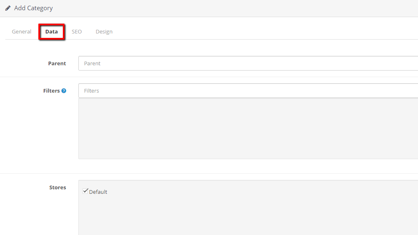418x235 pixels.
Task: Enable the Default store for this category
Action: pyautogui.click(x=85, y=191)
